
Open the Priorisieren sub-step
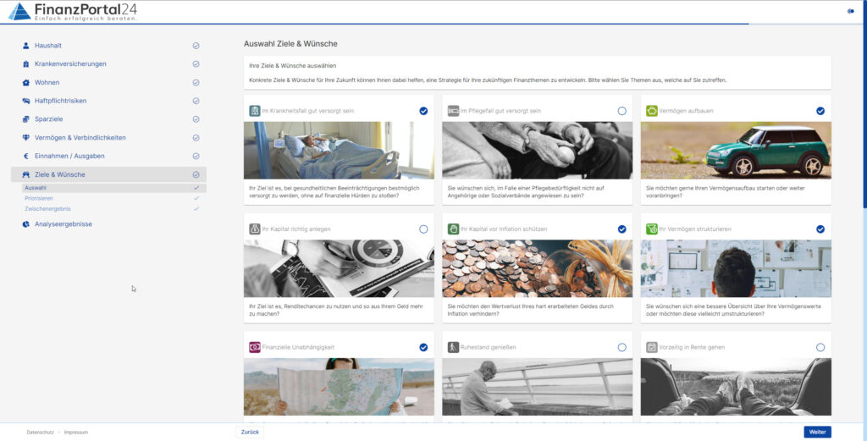pos(39,198)
